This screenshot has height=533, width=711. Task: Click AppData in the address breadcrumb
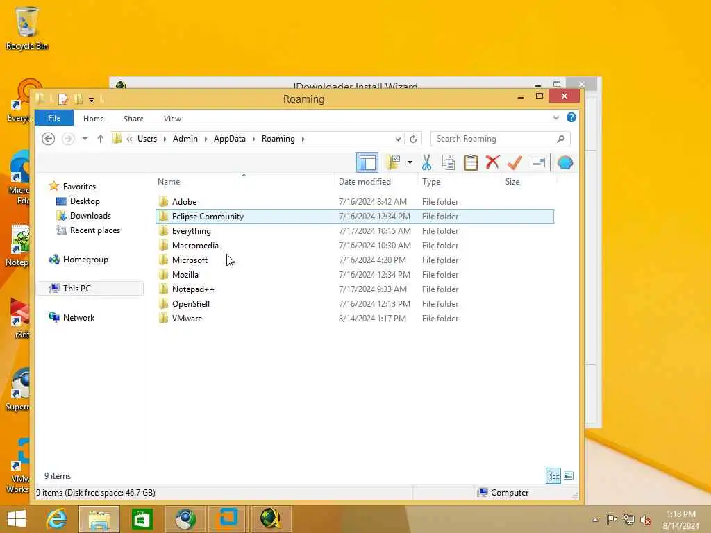(229, 139)
